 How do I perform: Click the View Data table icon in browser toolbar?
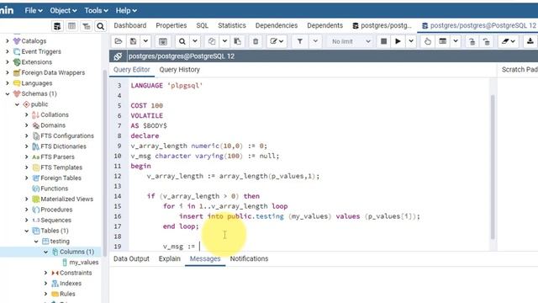71,26
